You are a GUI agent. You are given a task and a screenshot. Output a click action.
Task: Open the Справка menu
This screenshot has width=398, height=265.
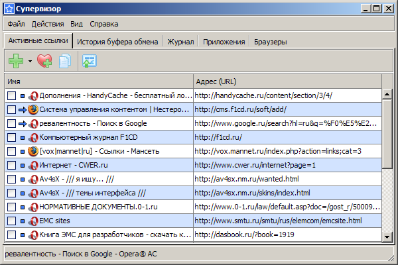(104, 24)
